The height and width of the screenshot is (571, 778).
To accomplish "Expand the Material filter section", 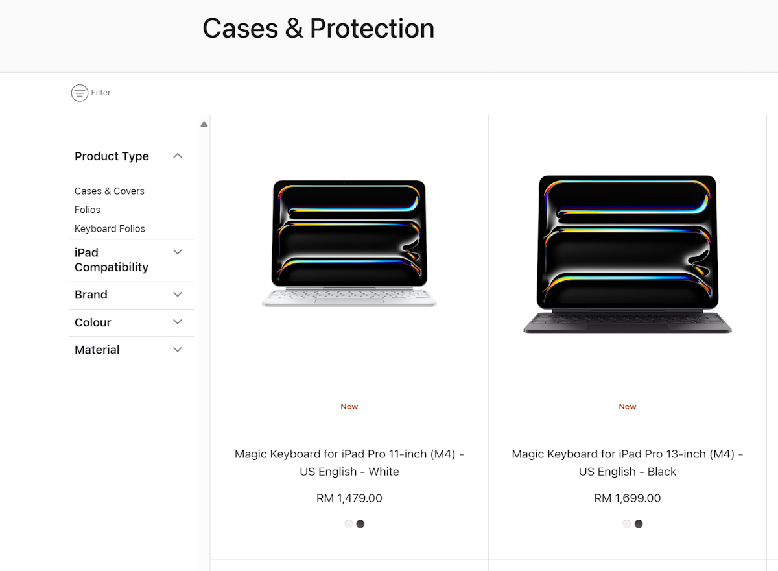I will tap(177, 349).
